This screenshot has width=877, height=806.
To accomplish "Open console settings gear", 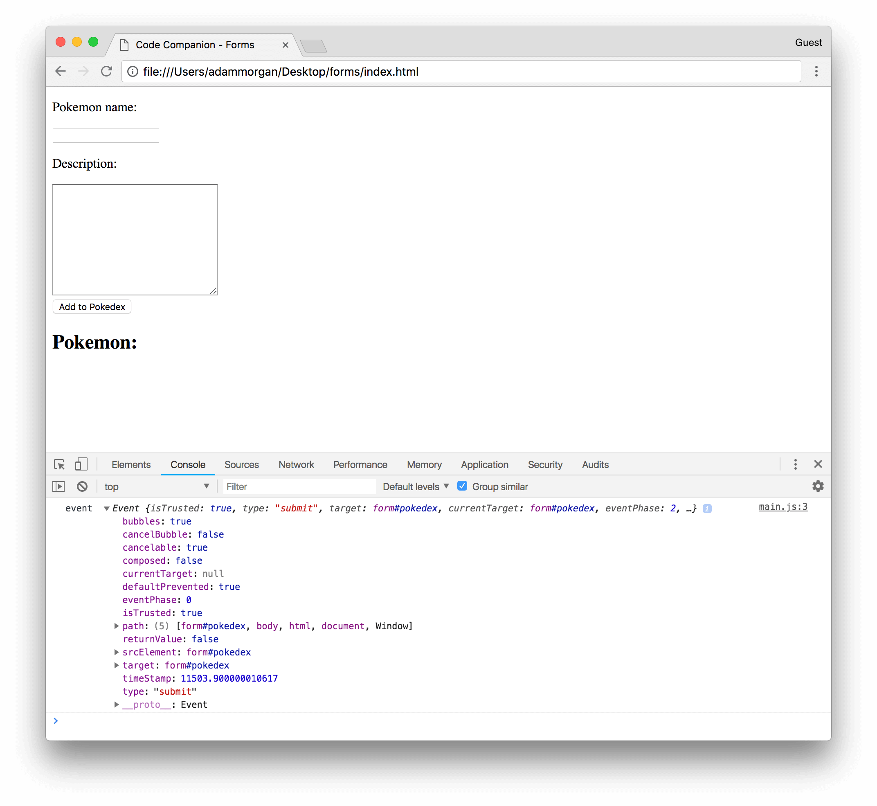I will coord(818,486).
